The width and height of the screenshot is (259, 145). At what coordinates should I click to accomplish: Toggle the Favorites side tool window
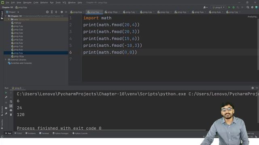coord(2,124)
